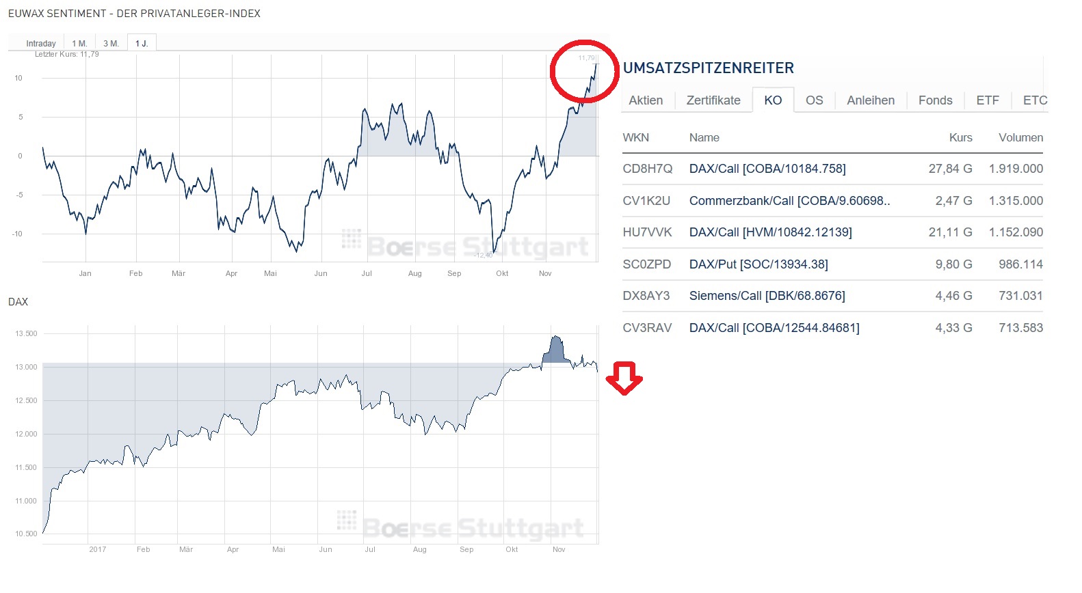The height and width of the screenshot is (593, 1082).
Task: Select the 3 M. time range tab
Action: pos(111,44)
